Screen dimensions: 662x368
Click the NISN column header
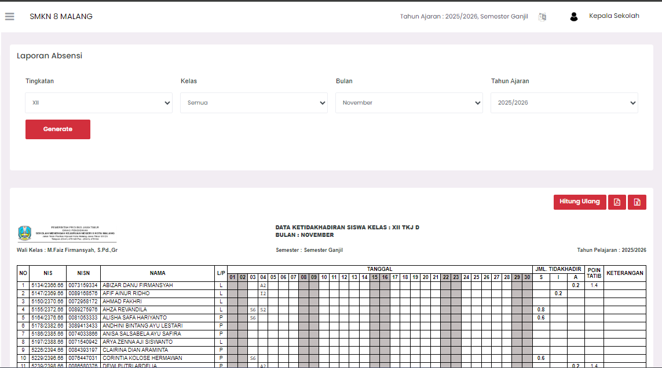pos(83,273)
